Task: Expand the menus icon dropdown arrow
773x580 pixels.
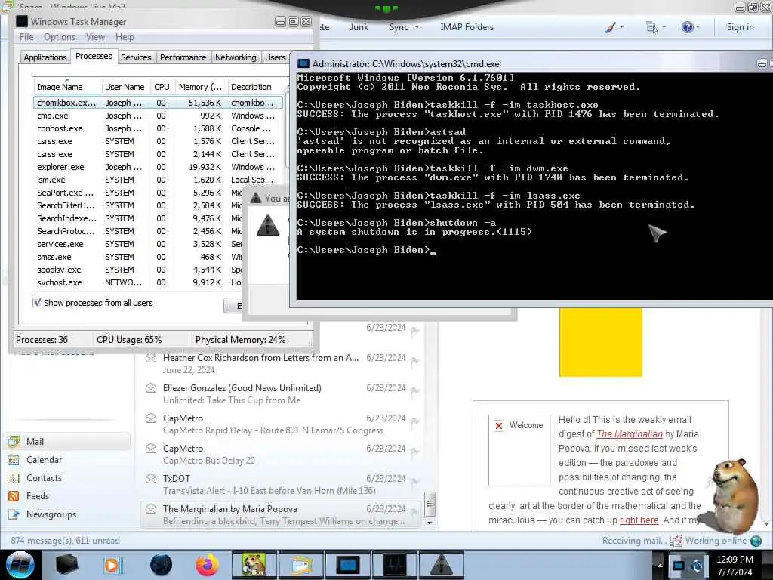Action: (664, 27)
